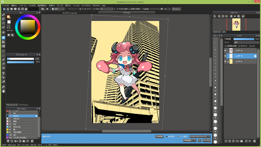
Task: Click the リセット button
Action: pyautogui.click(x=176, y=9)
